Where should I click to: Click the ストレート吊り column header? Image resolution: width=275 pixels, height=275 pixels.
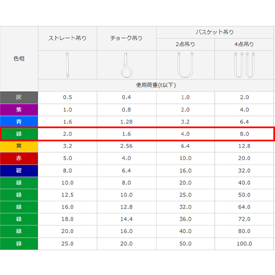click(68, 38)
